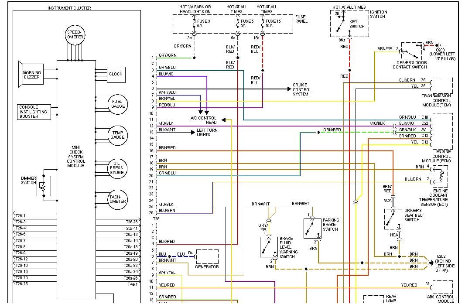Screen dimensions: 465x304
Task: Select the T26-12 terminal label
Action: [22, 259]
